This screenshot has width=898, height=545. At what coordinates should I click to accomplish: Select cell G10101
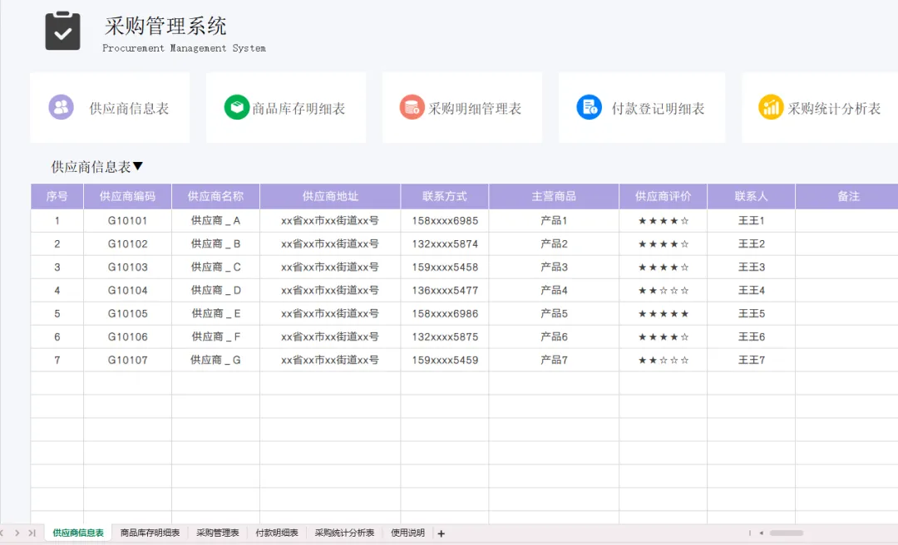128,221
